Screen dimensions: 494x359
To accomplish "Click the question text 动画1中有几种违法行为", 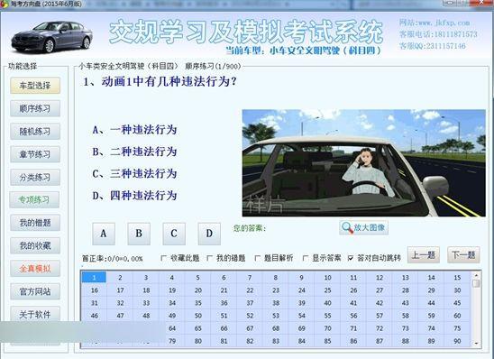I will [x=160, y=82].
